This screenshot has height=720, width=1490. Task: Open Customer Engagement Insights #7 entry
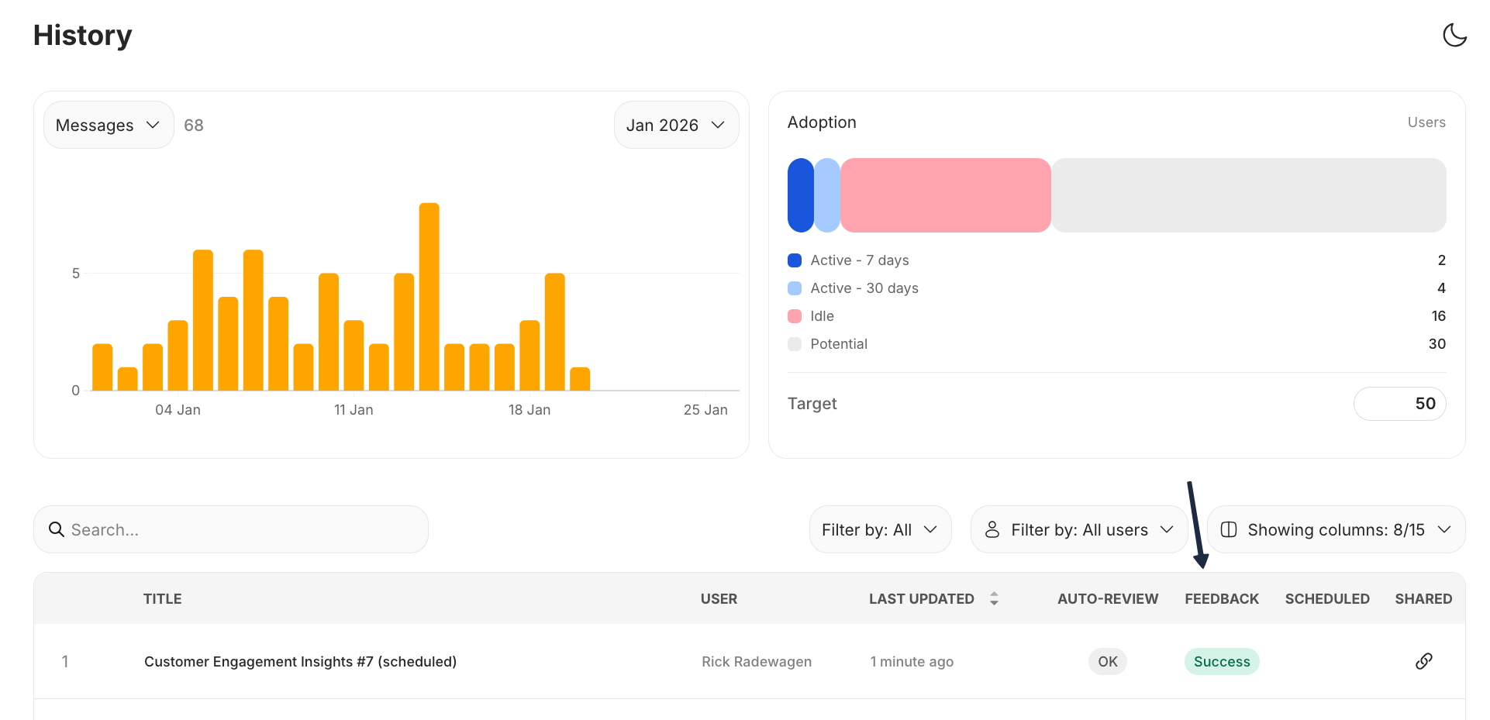(300, 661)
